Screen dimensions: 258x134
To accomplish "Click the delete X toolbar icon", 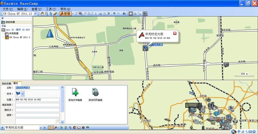I will [x=108, y=14].
